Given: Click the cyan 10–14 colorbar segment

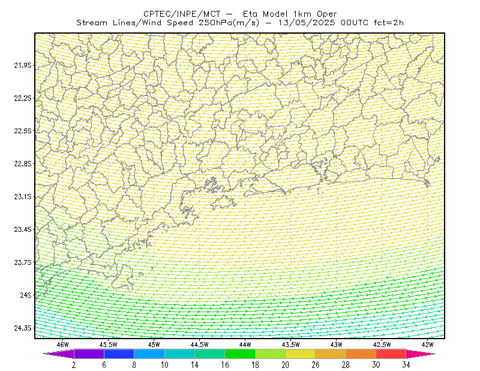Looking at the screenshot, I should pos(179,354).
